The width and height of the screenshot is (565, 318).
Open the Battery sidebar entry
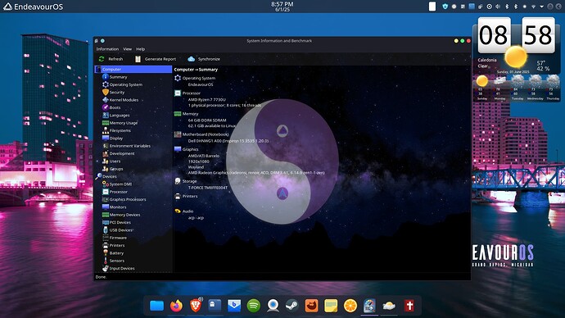point(116,253)
